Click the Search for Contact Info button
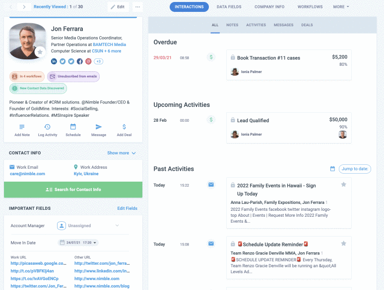 pyautogui.click(x=73, y=190)
